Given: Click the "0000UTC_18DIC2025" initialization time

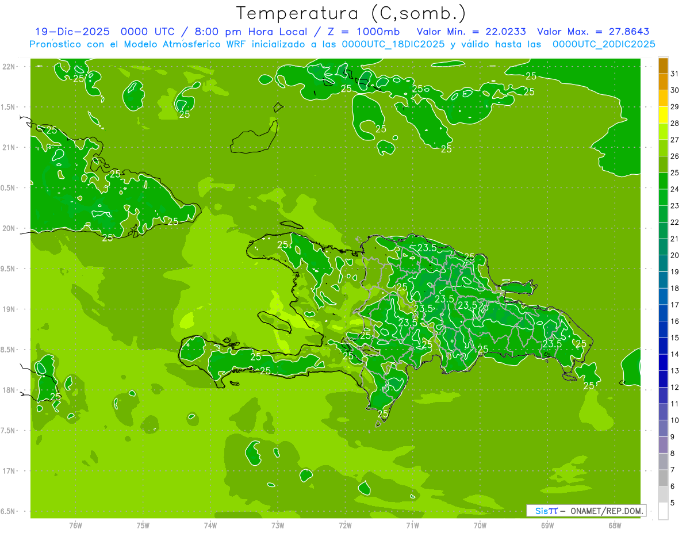Looking at the screenshot, I should pos(393,44).
